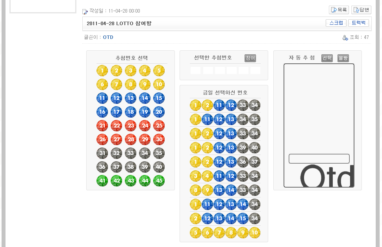The width and height of the screenshot is (382, 247).
Task: Click the 올빵 button in auto-draw panel
Action: point(343,58)
